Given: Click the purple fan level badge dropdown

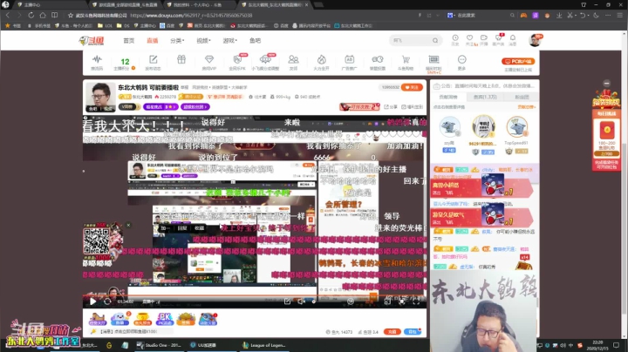Looking at the screenshot, I should pyautogui.click(x=160, y=107).
